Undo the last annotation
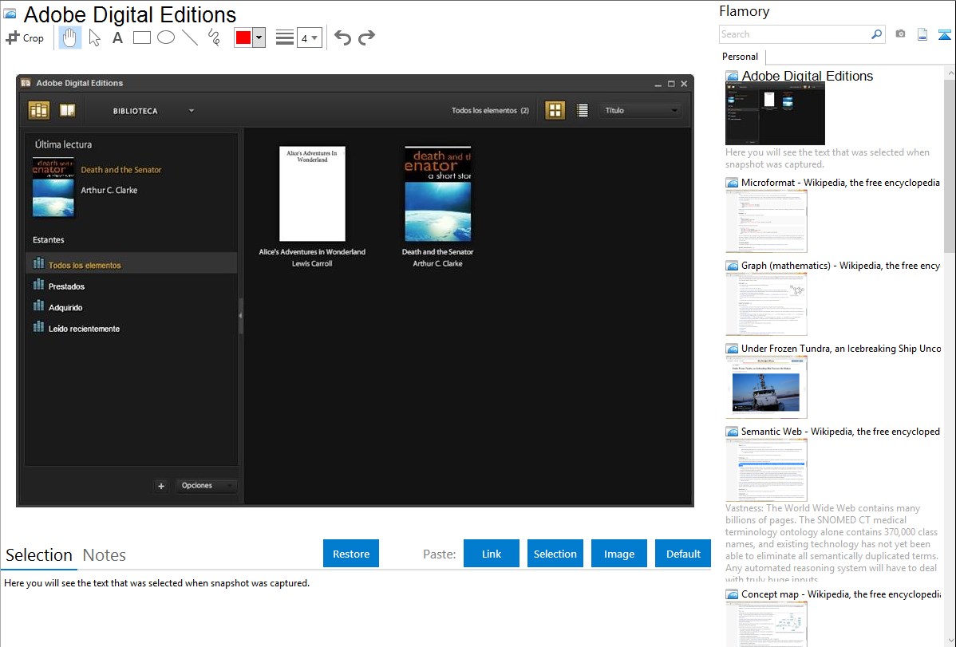956x647 pixels. [x=342, y=37]
